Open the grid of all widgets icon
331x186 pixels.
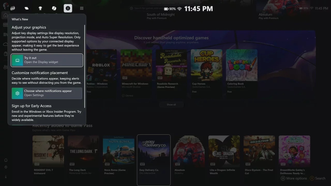pos(82,8)
